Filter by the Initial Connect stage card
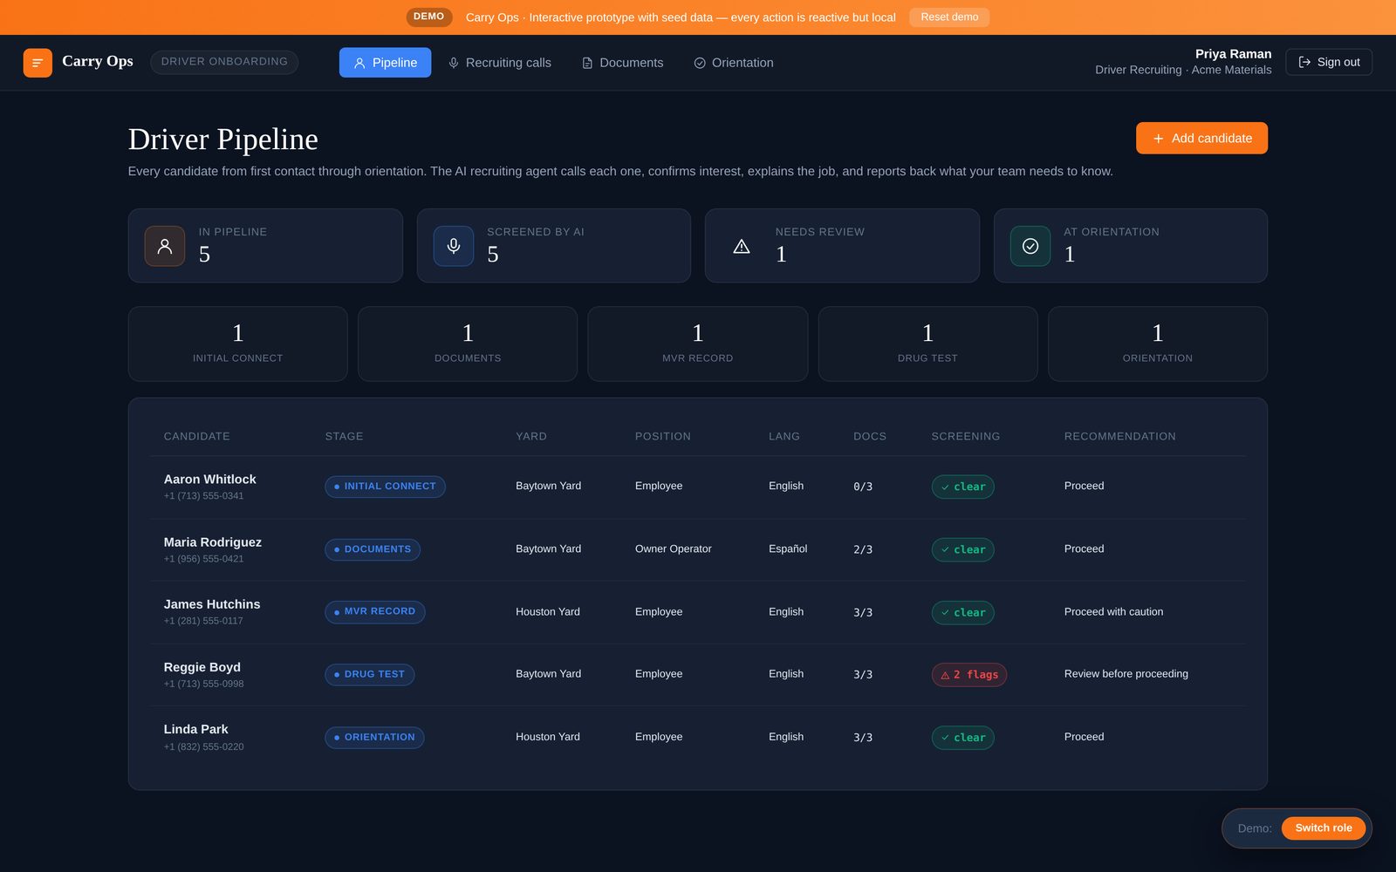1396x872 pixels. 238,344
